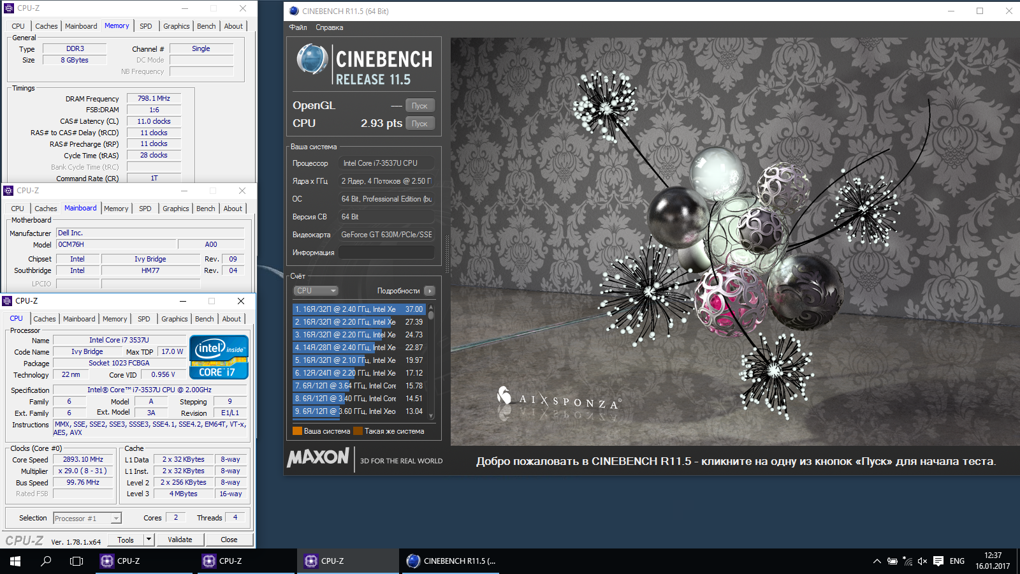Screen dimensions: 1020x574
Task: Click the DRAM Frequency 798.1 MHz value
Action: click(154, 98)
